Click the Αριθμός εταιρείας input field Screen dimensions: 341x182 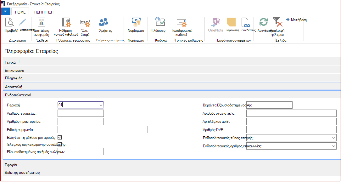(x=81, y=113)
